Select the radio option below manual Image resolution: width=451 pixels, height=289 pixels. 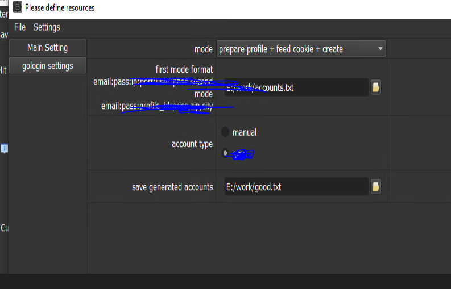pos(225,153)
